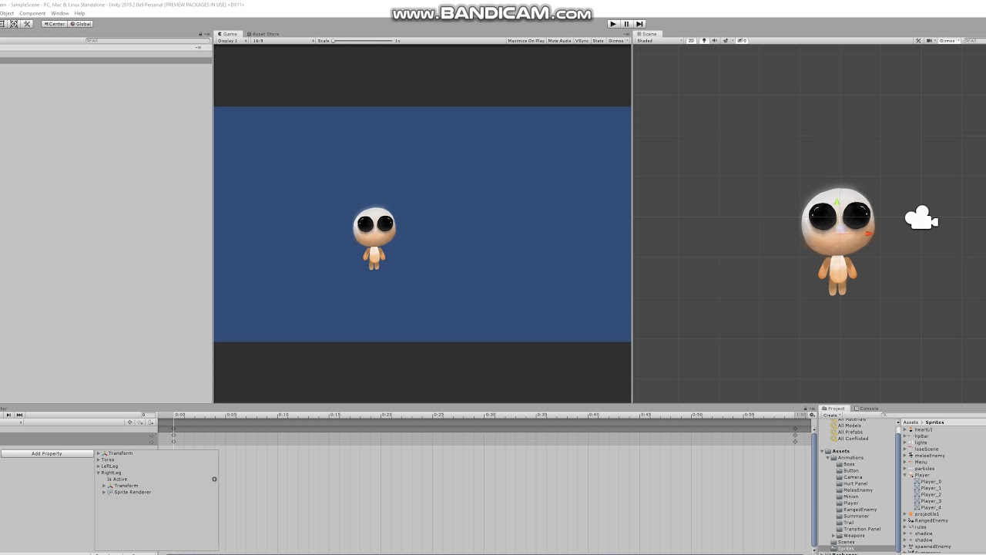Click the Add Keyframe icon
Screen dimensions: 986x555
pos(140,422)
